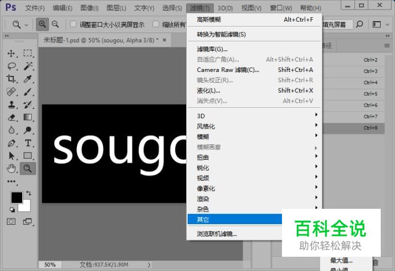Viewport: 395px width, 271px height.
Task: Expand the 锐化 filter submenu
Action: coord(255,168)
